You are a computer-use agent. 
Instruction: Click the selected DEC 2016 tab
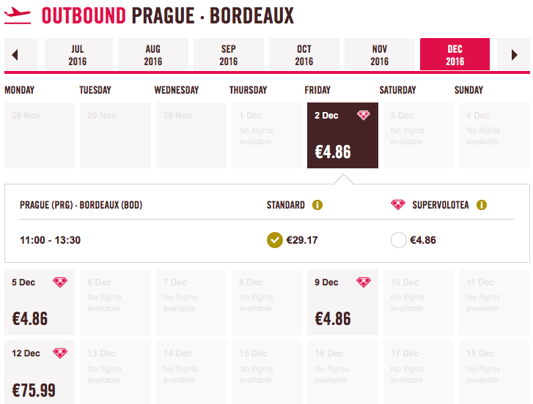point(455,55)
